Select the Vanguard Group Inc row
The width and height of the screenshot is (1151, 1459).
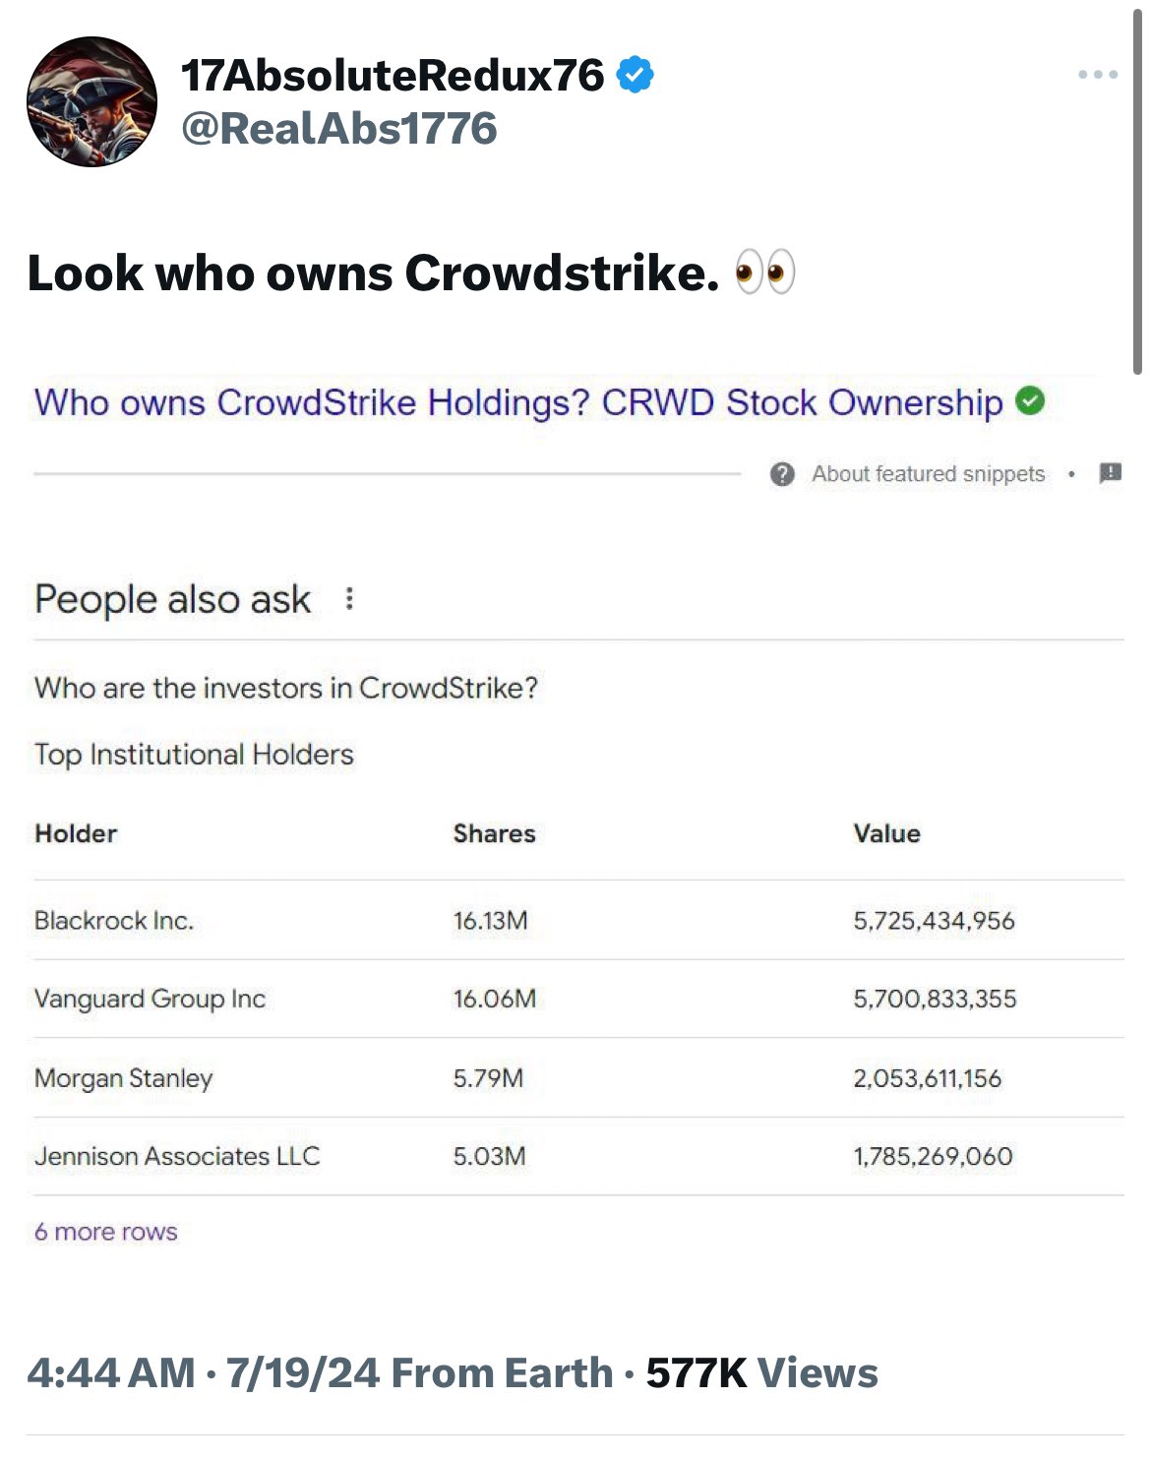point(151,1000)
